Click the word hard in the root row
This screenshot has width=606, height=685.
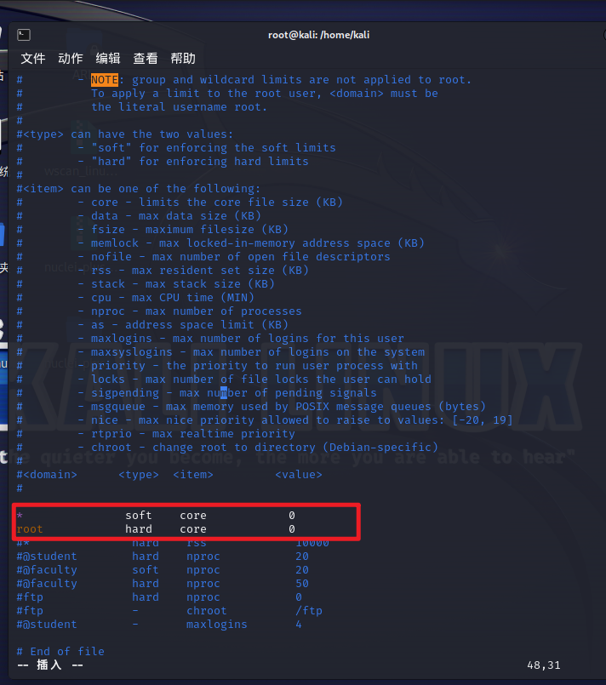139,529
